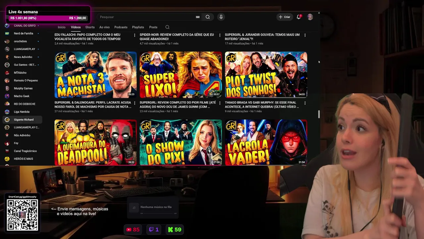The height and width of the screenshot is (239, 424).
Task: Open title THIAGO BRAGA VS GABI MURPHY
Action: [x=262, y=105]
